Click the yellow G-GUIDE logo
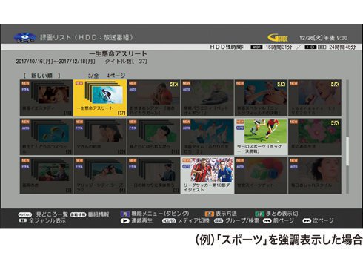This screenshot has height=273, width=363. point(278,38)
